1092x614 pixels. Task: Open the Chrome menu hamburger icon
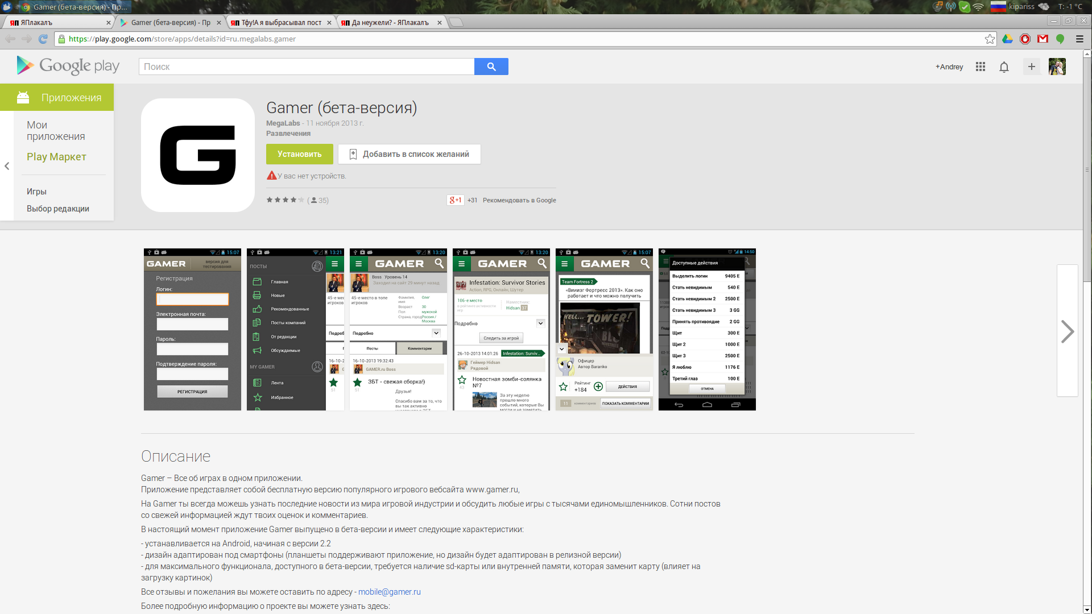pyautogui.click(x=1079, y=39)
